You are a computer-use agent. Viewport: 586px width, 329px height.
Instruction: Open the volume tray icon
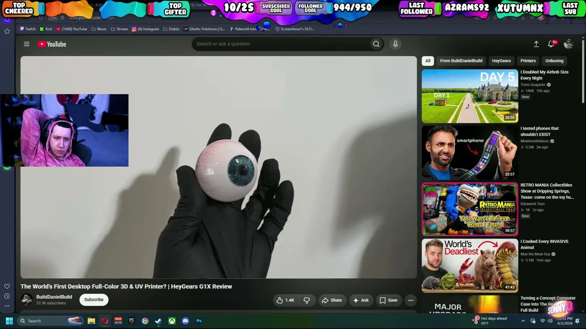pyautogui.click(x=551, y=321)
